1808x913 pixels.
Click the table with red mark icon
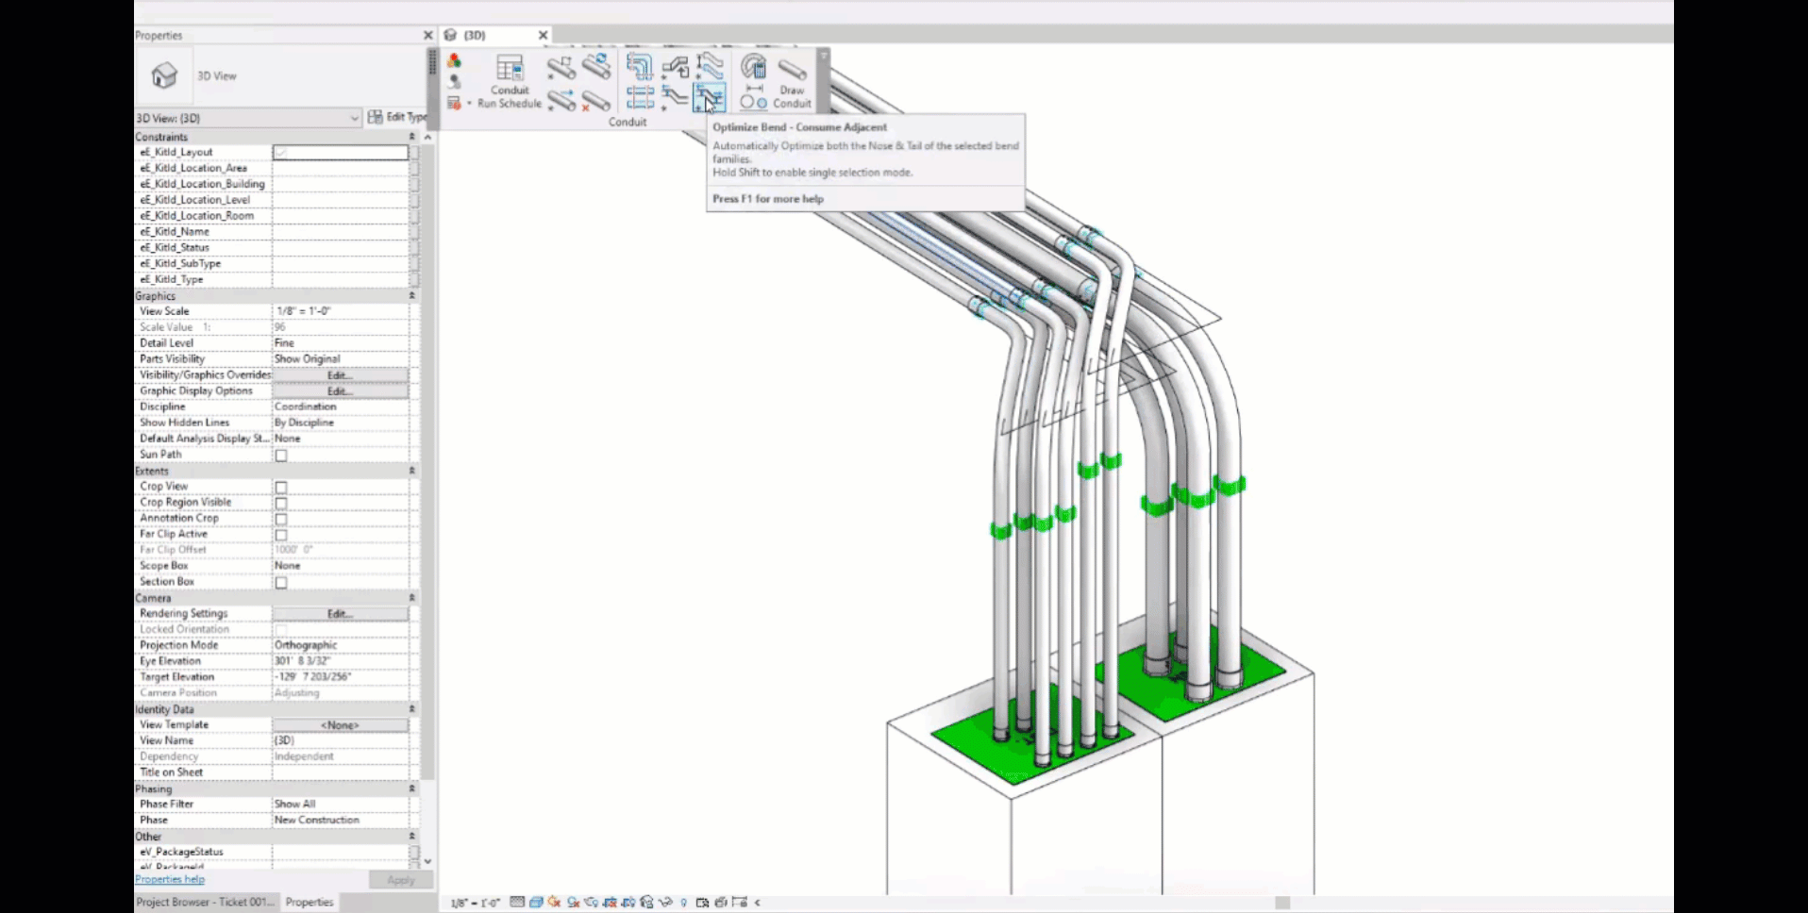click(454, 103)
